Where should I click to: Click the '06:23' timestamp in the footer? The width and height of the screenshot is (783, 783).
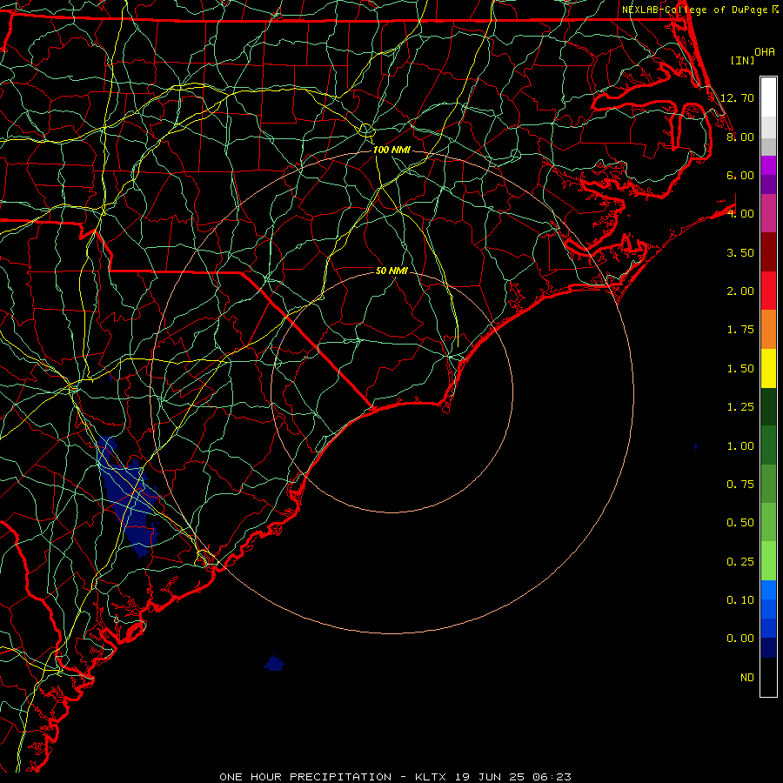pos(552,777)
